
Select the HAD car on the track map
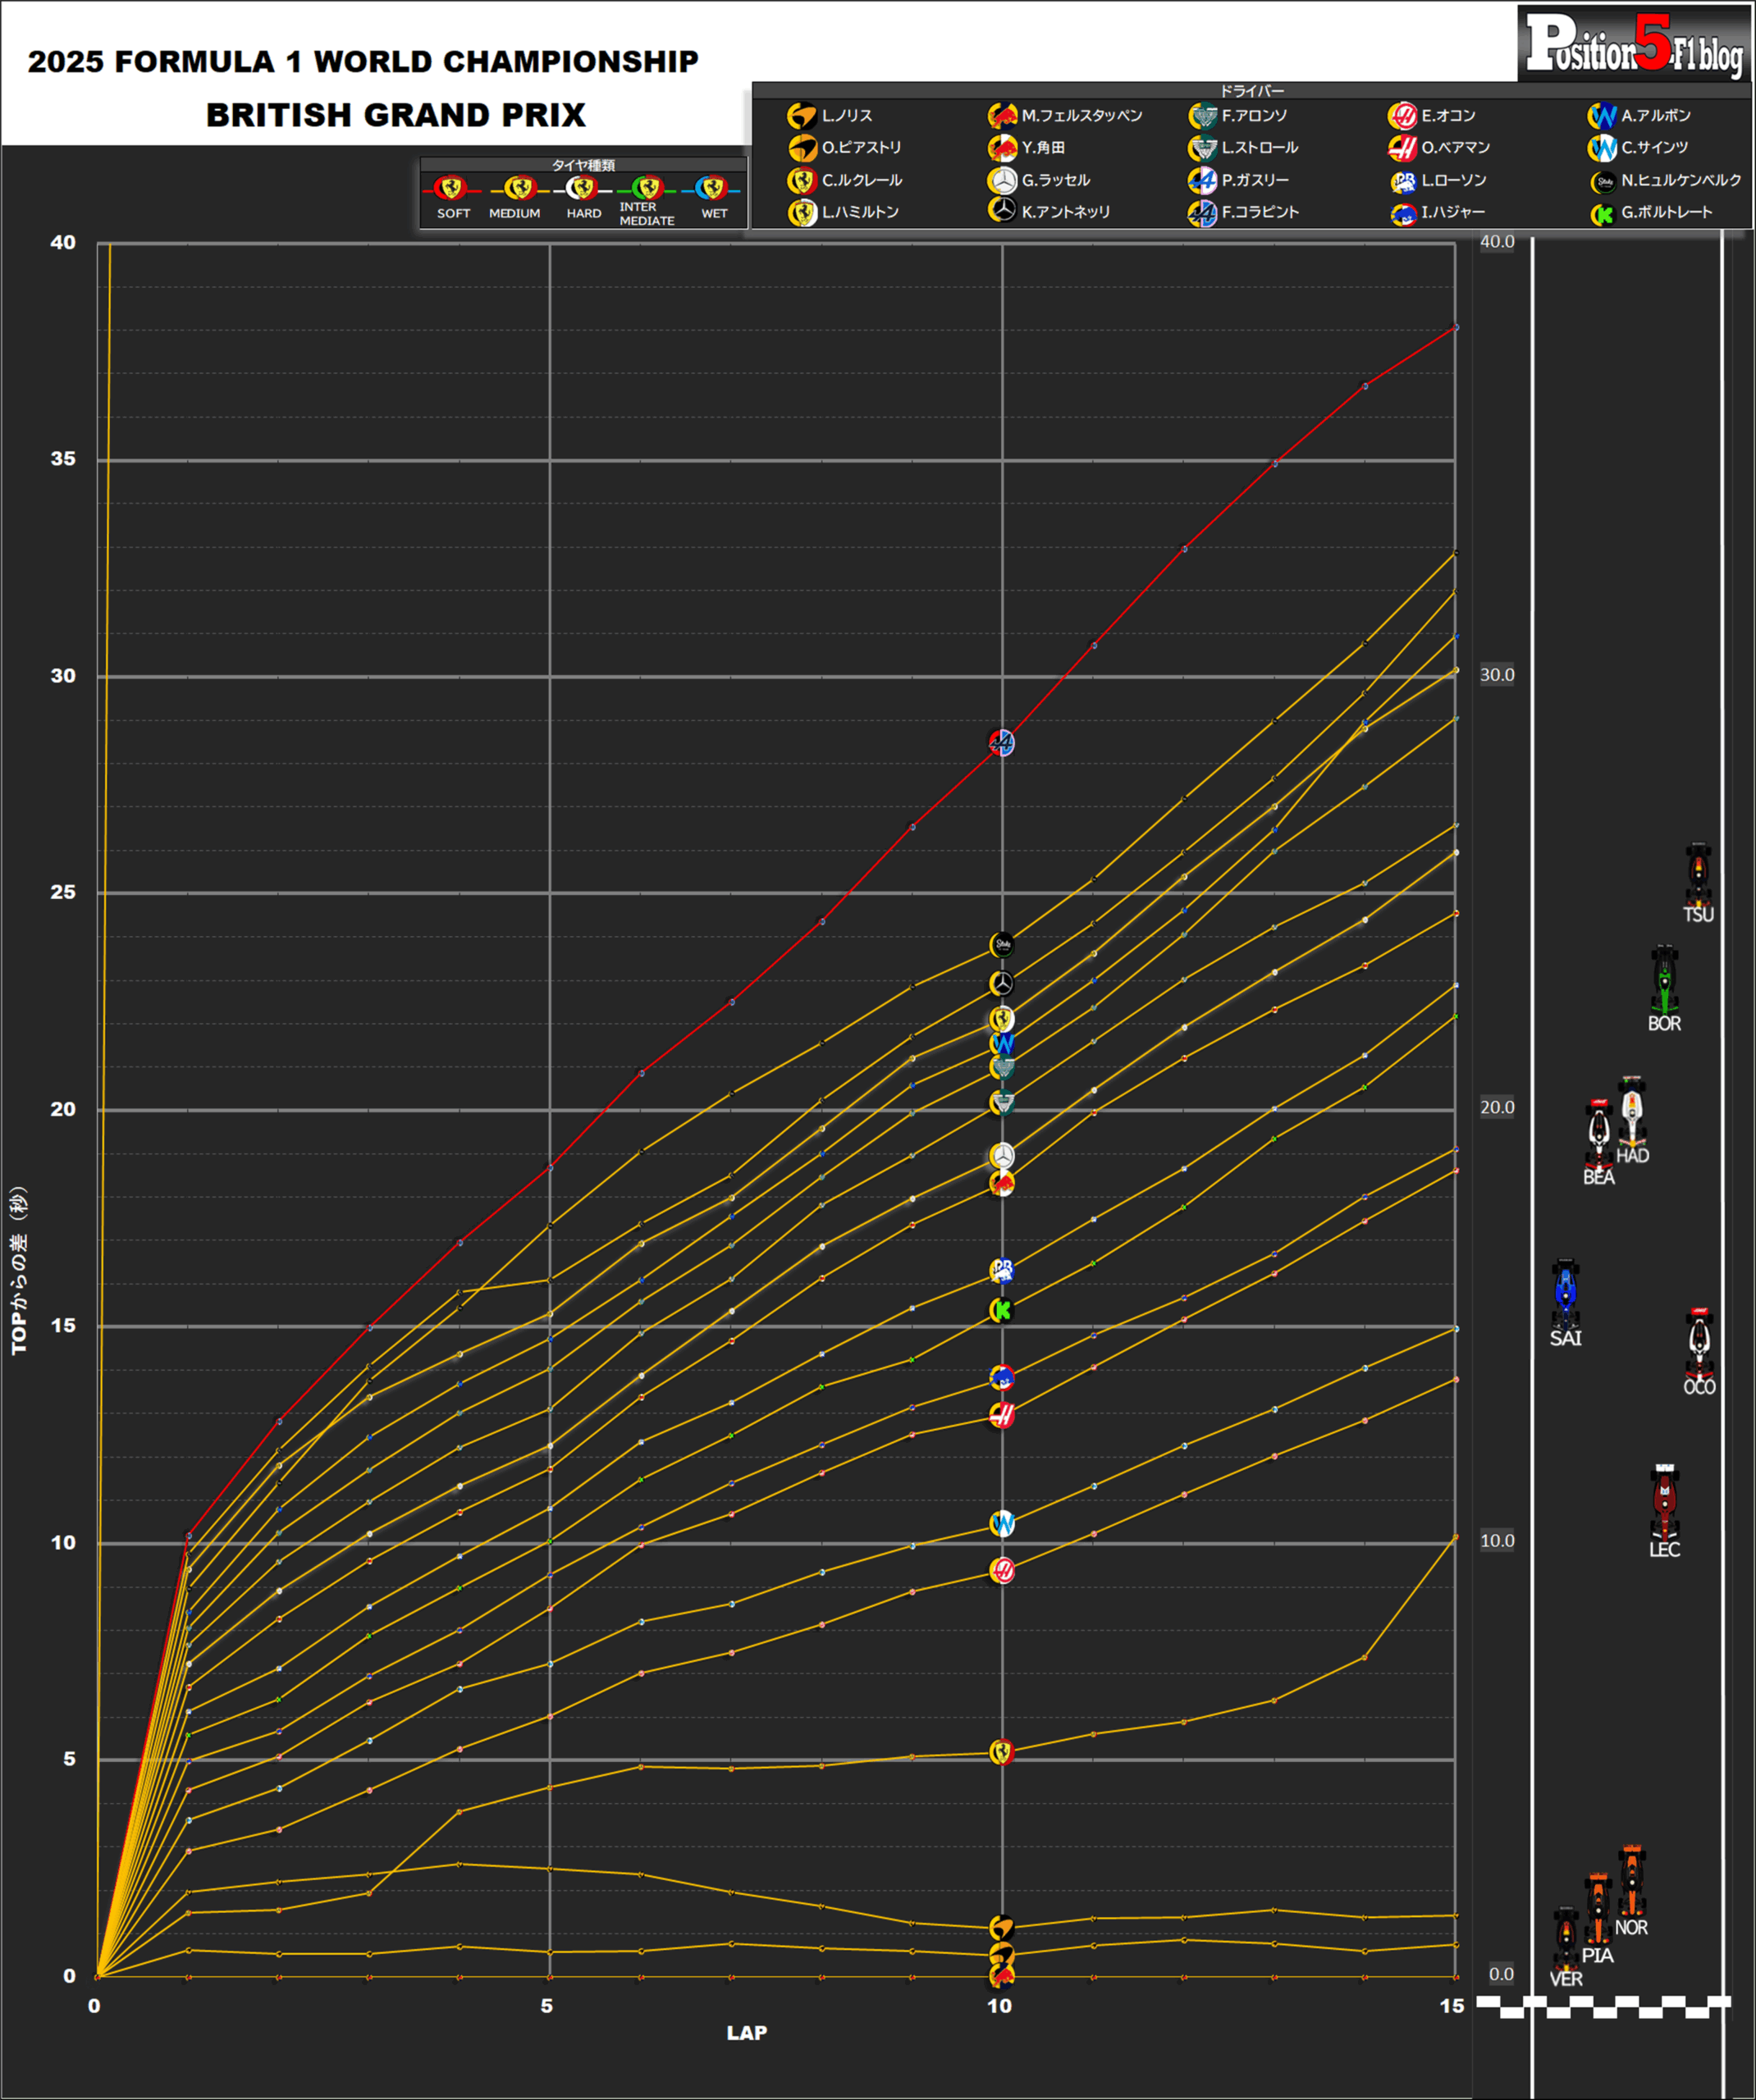coord(1632,1111)
